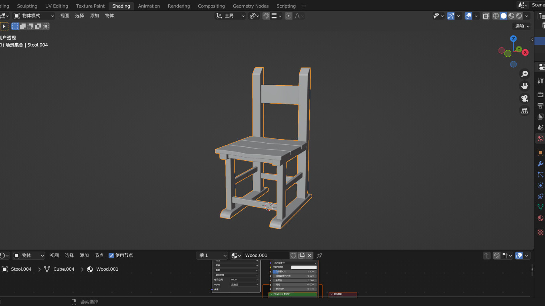
Task: Select wireframe viewport shading mode
Action: [496, 16]
